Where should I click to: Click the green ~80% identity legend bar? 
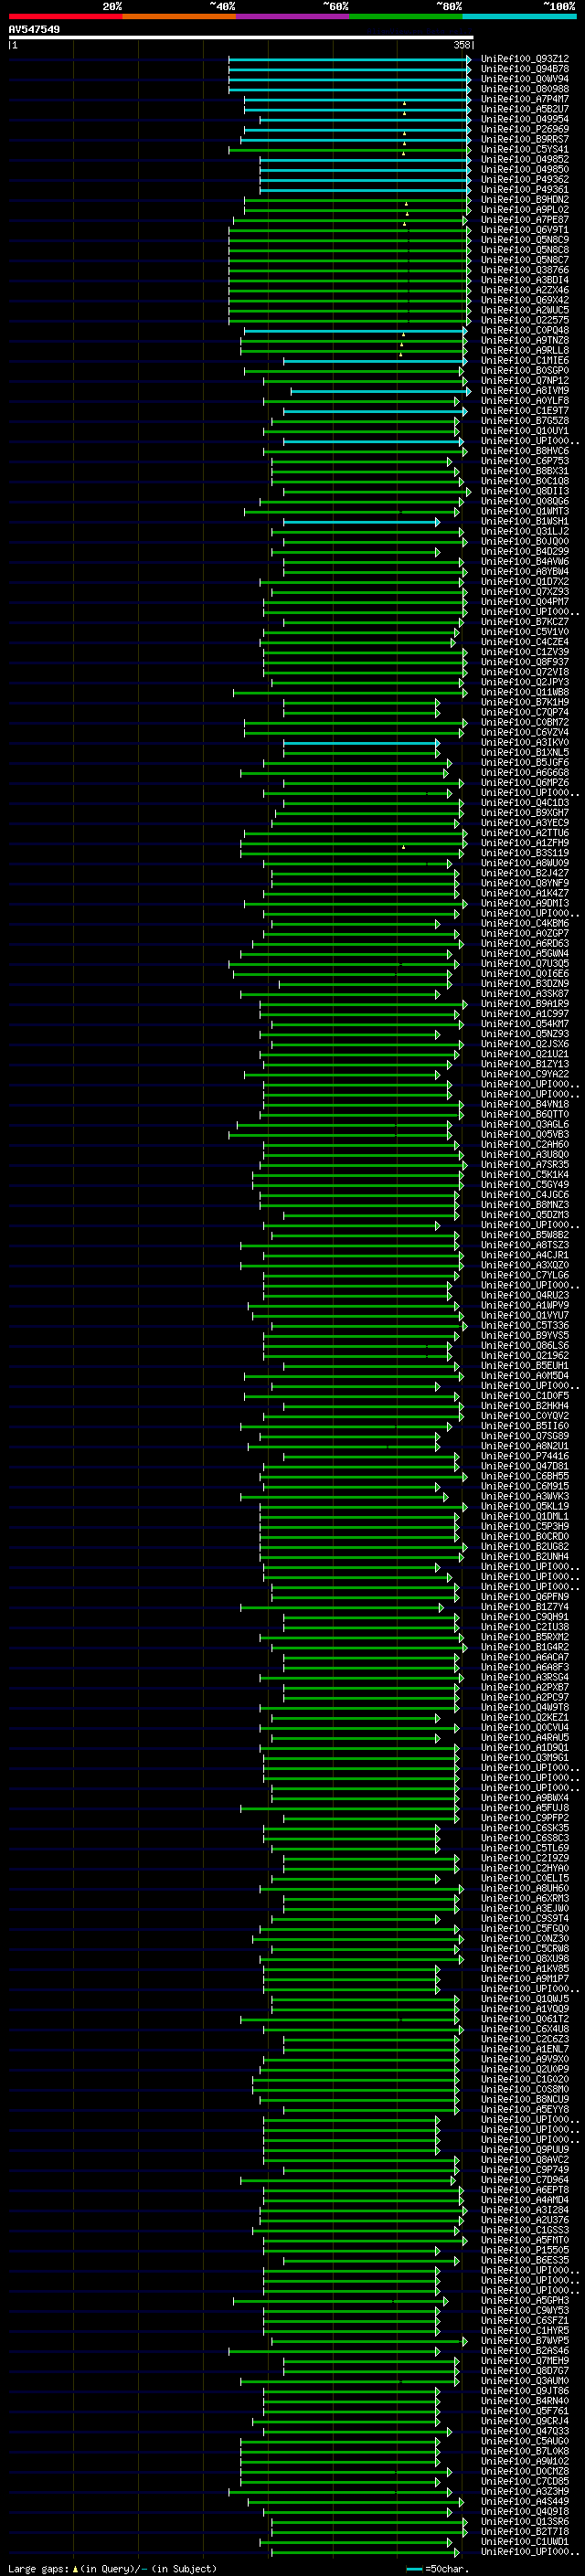coord(406,16)
